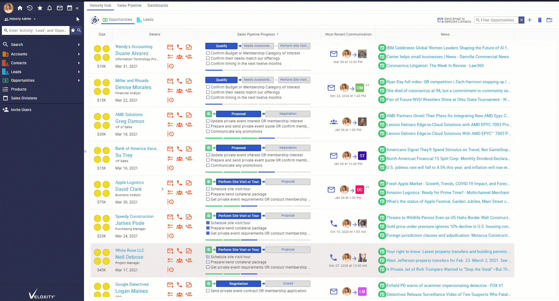Check Confirm timing box for Wendy's Accounting

tap(208, 64)
